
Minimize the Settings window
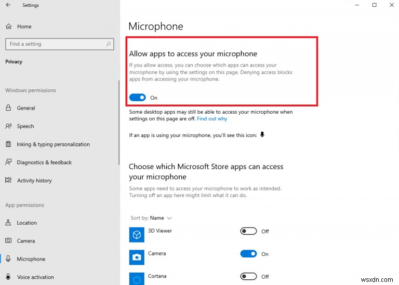click(x=357, y=5)
